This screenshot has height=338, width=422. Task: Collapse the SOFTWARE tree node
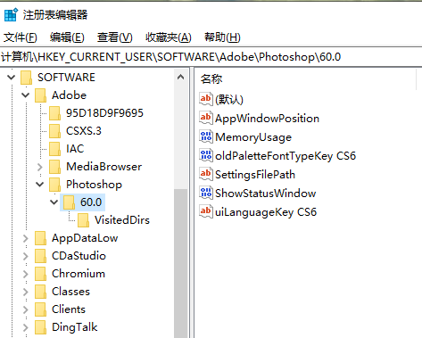[x=12, y=78]
